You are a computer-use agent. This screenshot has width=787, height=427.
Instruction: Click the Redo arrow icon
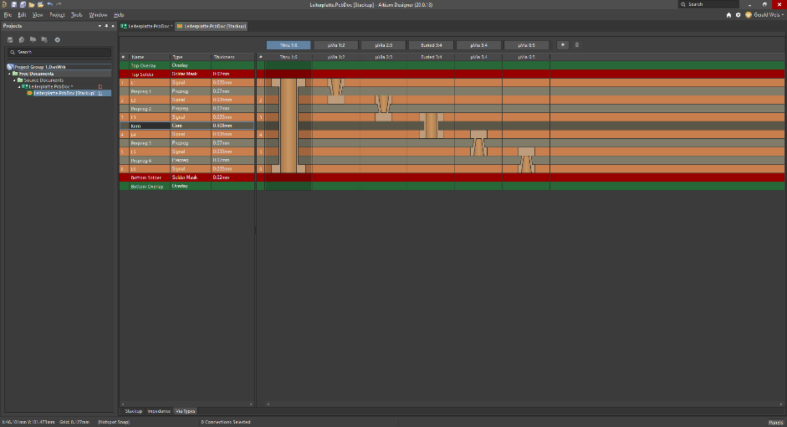click(59, 4)
